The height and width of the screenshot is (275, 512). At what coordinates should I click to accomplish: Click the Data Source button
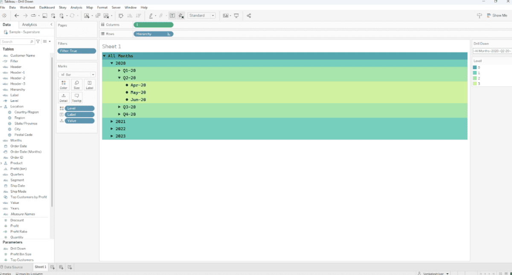tap(12, 267)
